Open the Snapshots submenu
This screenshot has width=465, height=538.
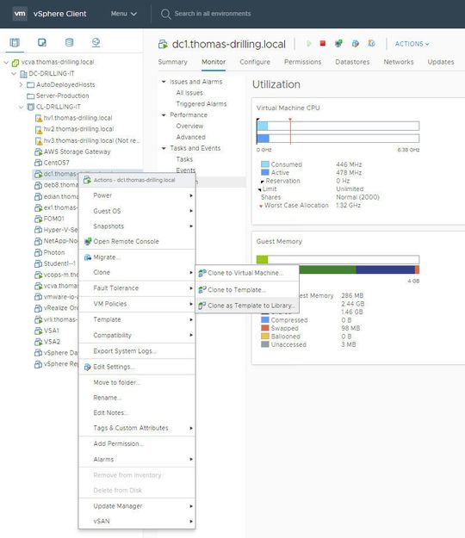137,226
